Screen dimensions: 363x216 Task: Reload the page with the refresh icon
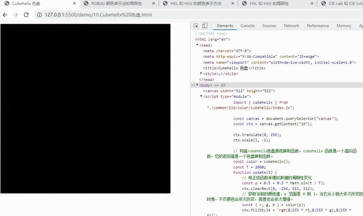click(x=26, y=15)
